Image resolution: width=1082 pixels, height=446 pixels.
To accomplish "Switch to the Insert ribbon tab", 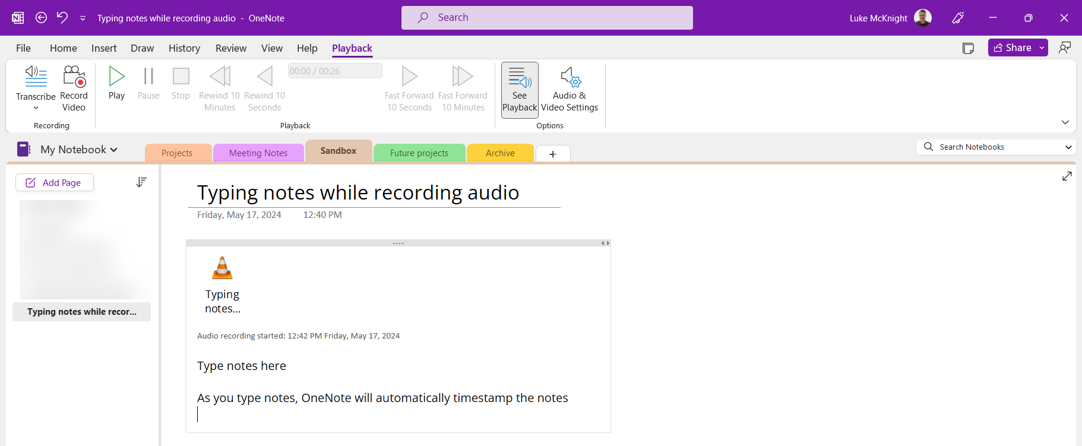I will coord(104,48).
